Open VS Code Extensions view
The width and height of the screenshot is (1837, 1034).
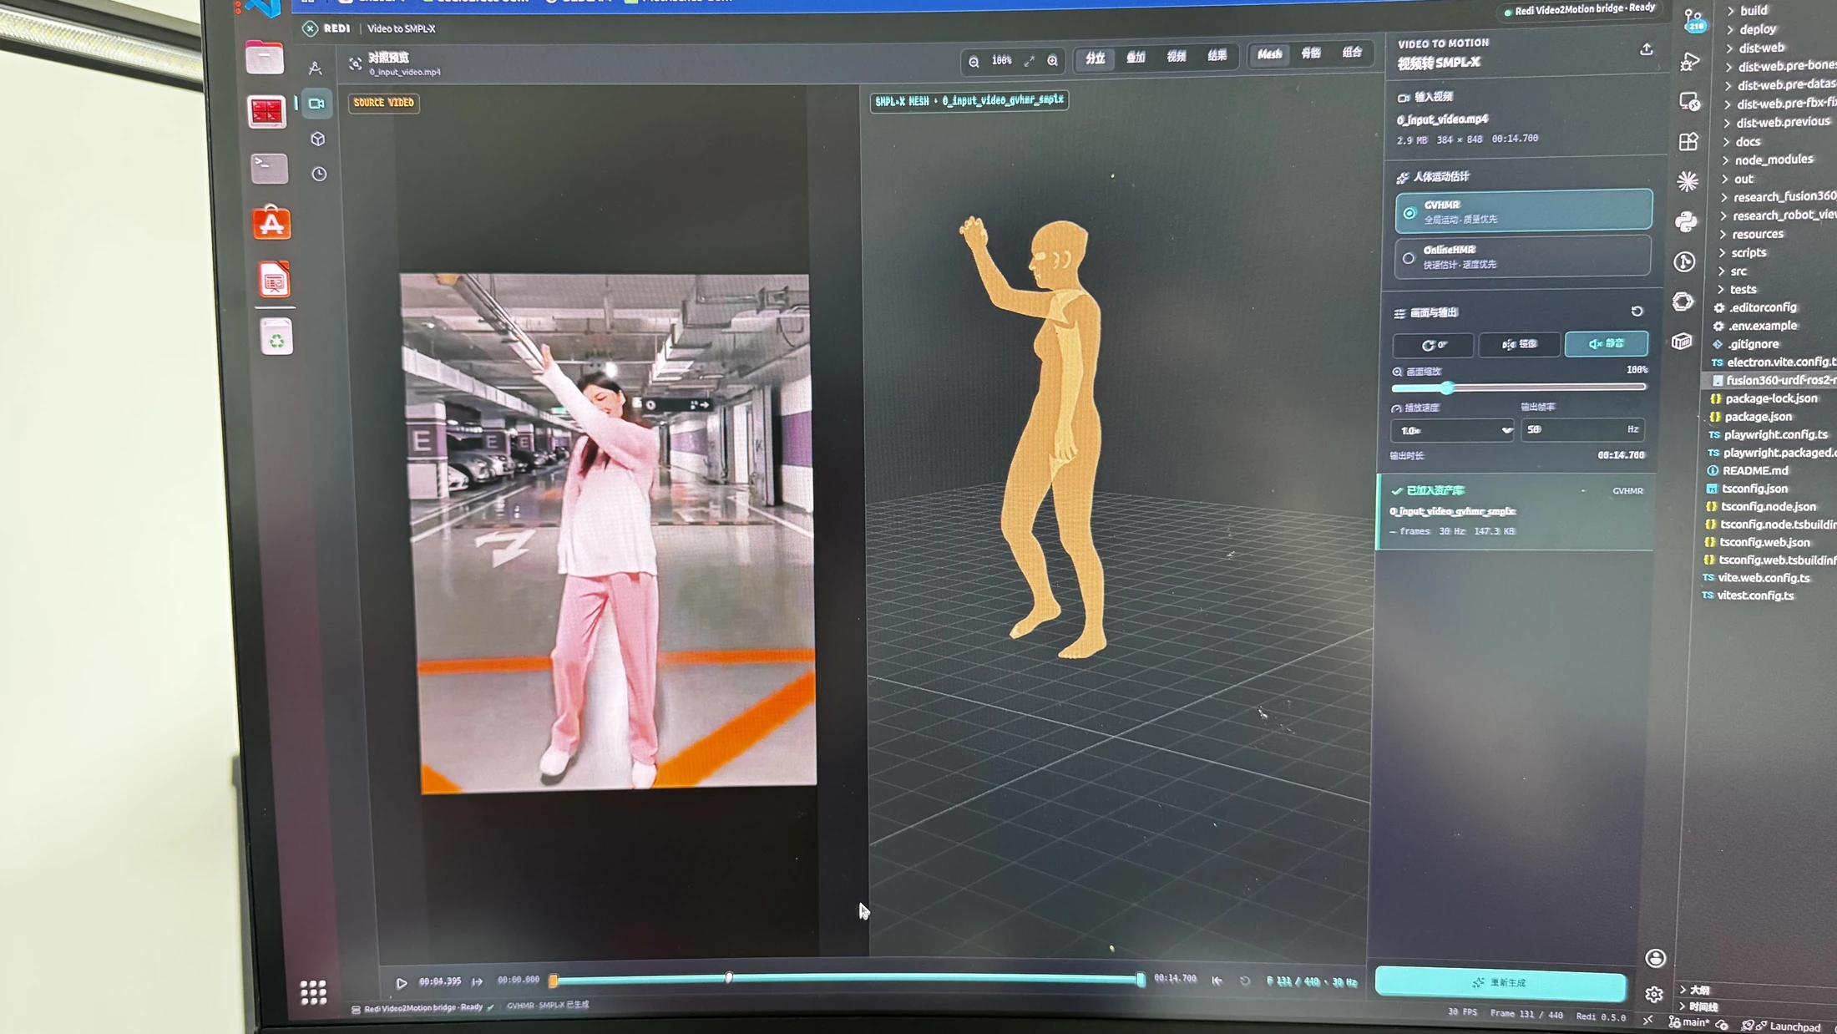point(1688,141)
